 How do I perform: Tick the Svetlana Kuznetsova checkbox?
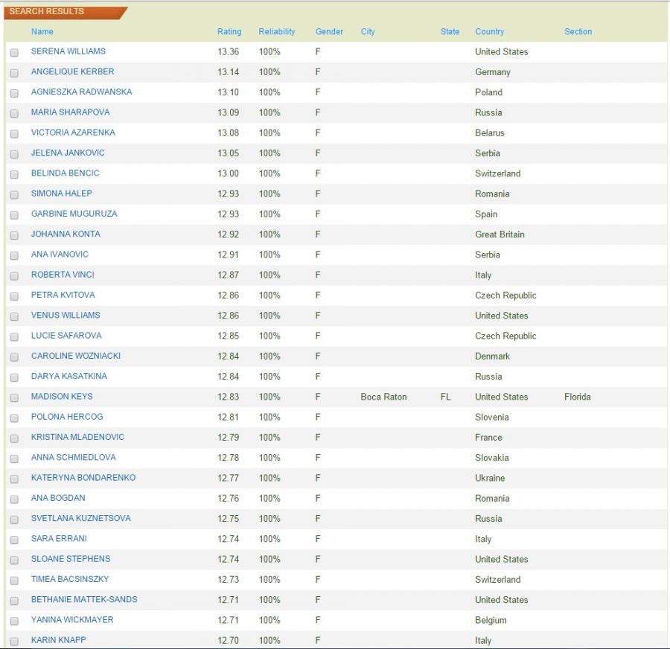(14, 519)
